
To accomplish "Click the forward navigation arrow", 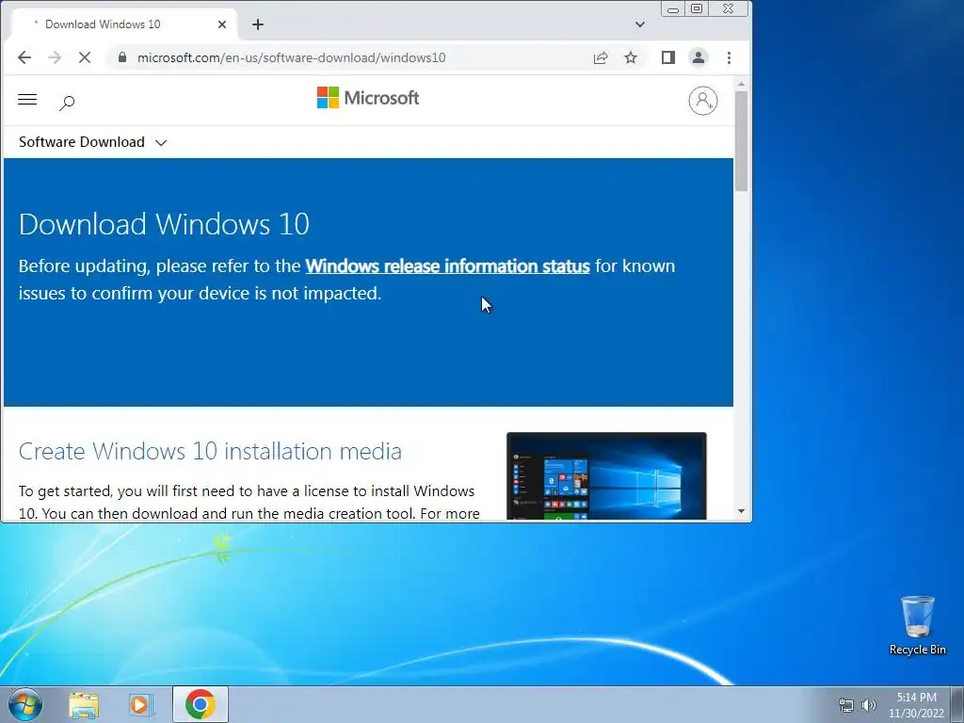I will click(x=55, y=57).
